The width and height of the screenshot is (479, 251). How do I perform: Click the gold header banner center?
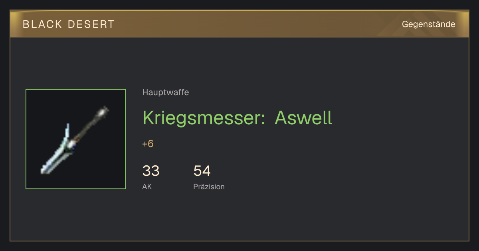click(239, 24)
